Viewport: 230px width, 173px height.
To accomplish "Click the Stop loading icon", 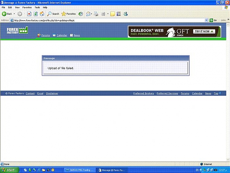I will tap(29, 14).
